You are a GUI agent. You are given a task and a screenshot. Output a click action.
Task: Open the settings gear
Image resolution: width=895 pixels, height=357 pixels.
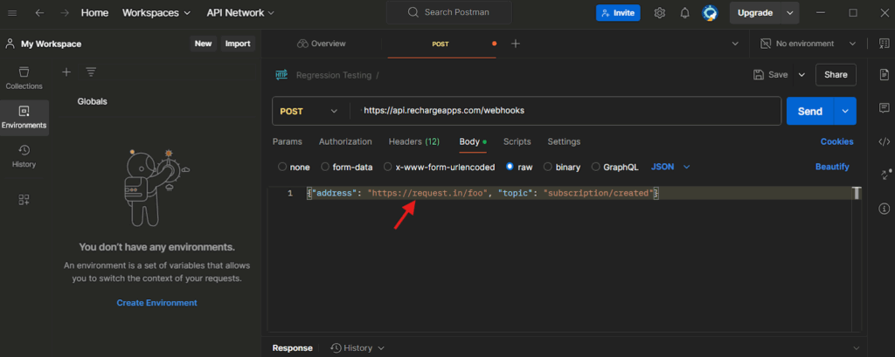tap(659, 12)
